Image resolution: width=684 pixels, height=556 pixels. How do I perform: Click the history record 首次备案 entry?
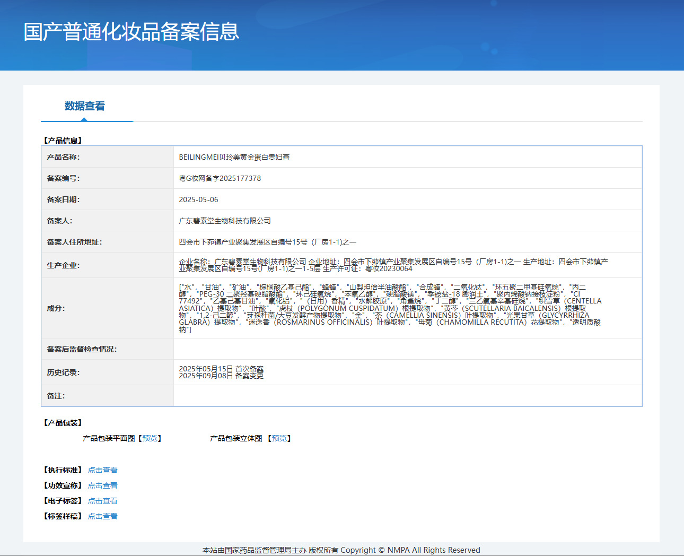pyautogui.click(x=221, y=369)
